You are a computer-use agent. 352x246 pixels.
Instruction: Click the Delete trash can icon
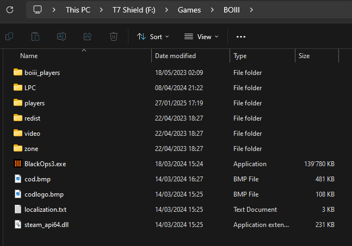[114, 36]
